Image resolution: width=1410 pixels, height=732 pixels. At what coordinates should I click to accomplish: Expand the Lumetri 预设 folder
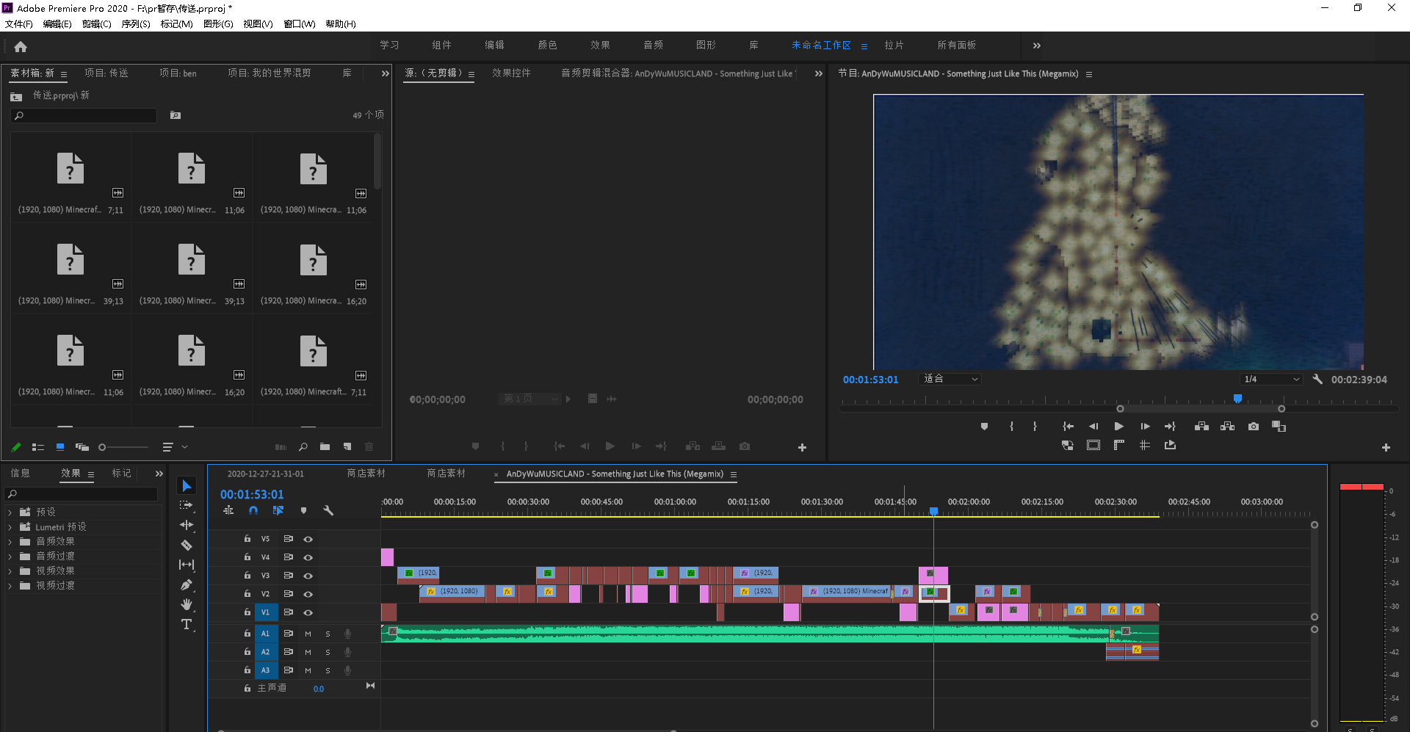(x=10, y=526)
